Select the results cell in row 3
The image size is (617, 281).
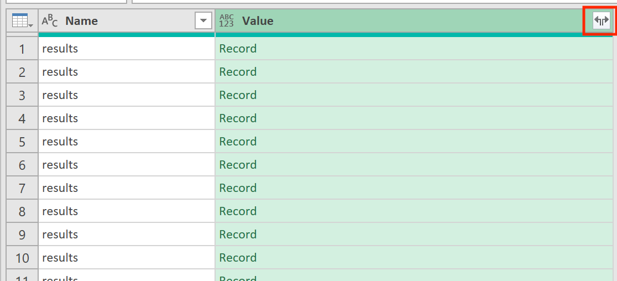click(x=126, y=95)
